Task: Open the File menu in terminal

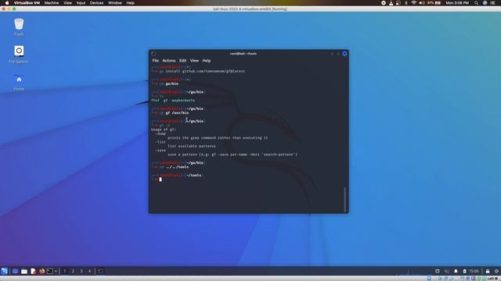Action: [155, 61]
